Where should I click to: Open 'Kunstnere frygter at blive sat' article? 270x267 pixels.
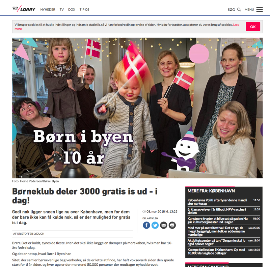coord(218,220)
